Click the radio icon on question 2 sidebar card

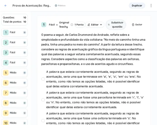25,42
